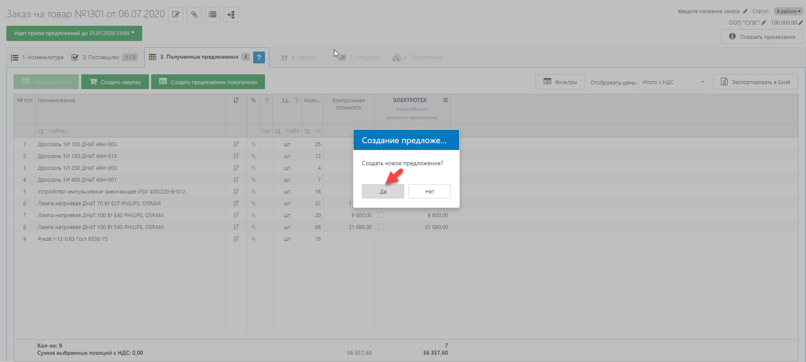Switch to '1. Номенклатура' tab

37,57
